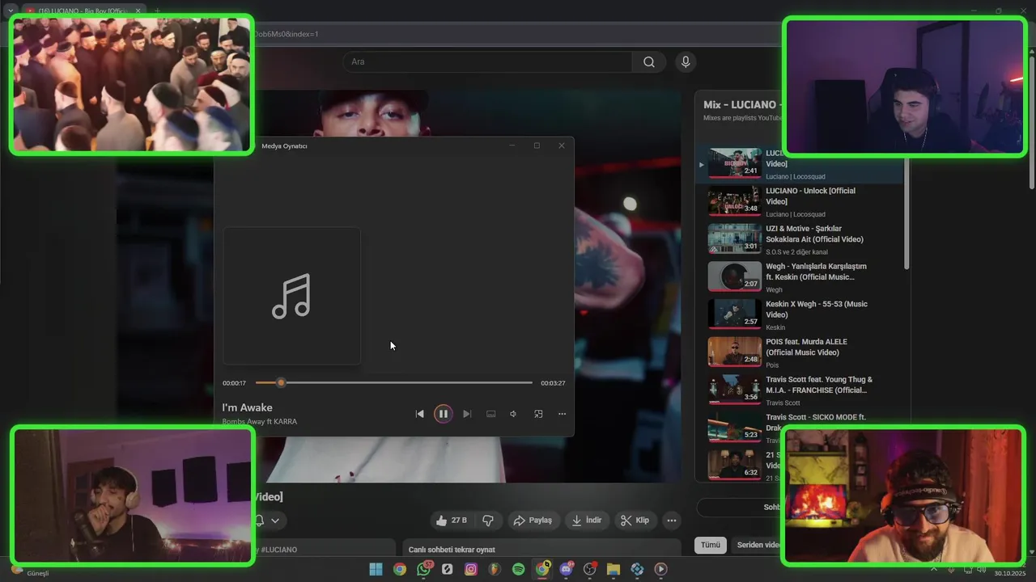Click the YouTube search field labeled Ara
This screenshot has width=1036, height=582.
487,61
